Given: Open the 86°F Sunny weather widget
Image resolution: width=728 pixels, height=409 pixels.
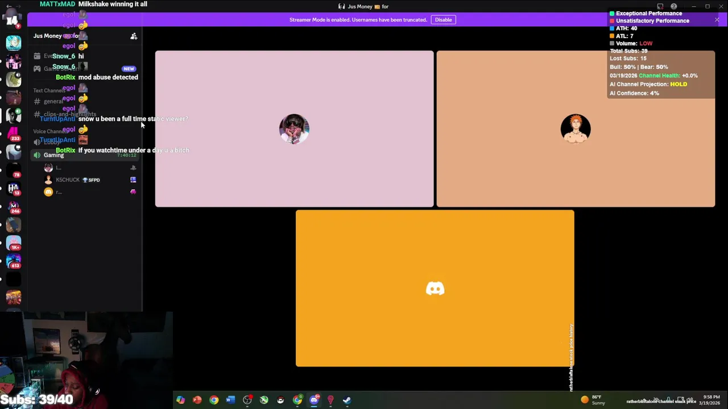Looking at the screenshot, I should pos(594,400).
